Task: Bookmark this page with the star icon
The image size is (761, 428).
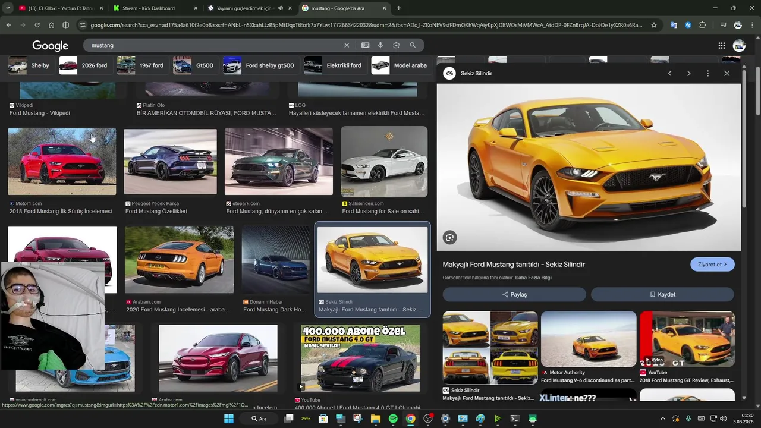Action: (654, 25)
